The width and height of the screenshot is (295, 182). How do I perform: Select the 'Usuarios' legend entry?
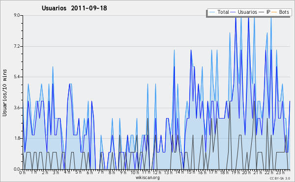247,12
